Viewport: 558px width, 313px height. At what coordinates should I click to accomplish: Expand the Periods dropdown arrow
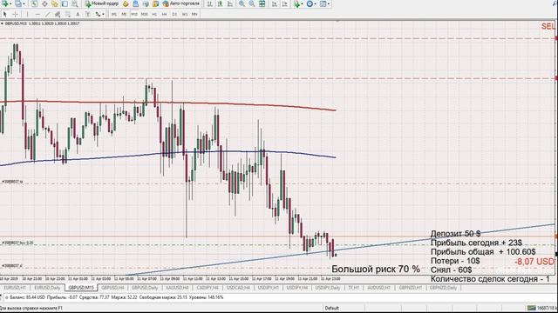[x=316, y=3]
